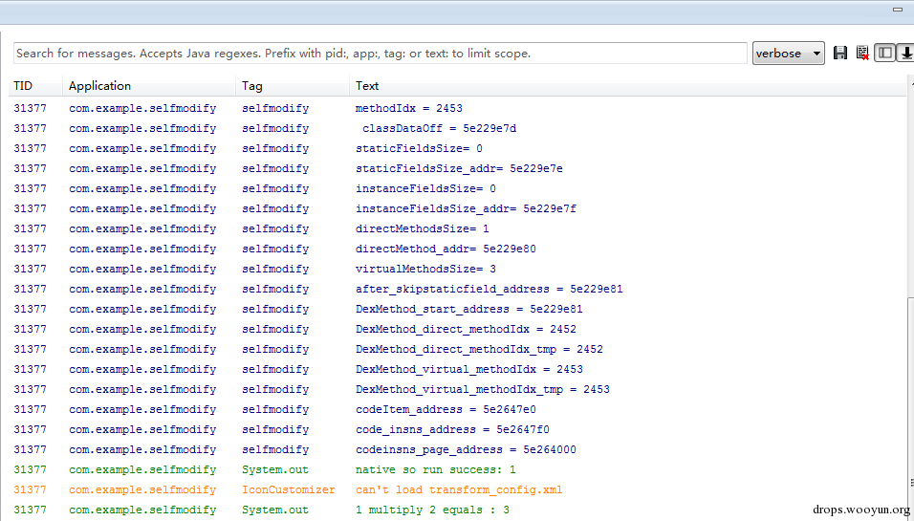This screenshot has height=521, width=914.
Task: Select 'DexMethod_direct_methodIdx = 2452' message
Action: [x=466, y=329]
